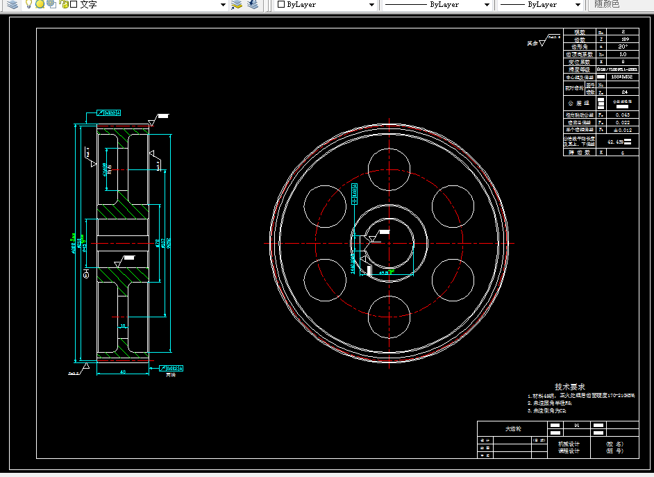Click the Layer Previous icon
This screenshot has width=654, height=477.
(x=252, y=5)
